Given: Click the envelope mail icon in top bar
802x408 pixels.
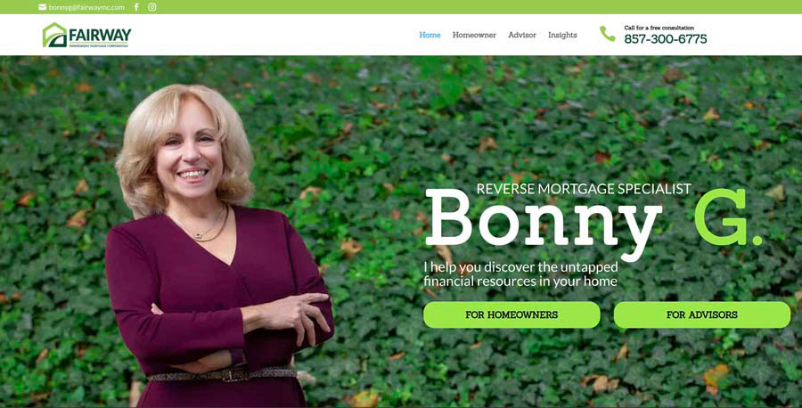Looking at the screenshot, I should (43, 7).
